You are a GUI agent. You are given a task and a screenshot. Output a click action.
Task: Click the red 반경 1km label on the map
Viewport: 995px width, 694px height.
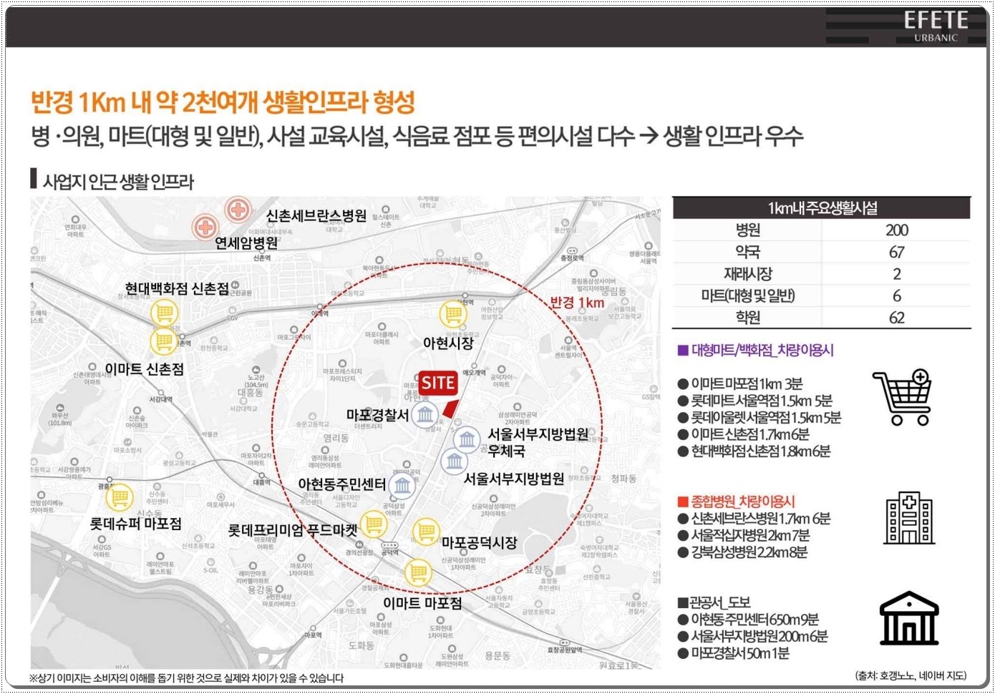click(x=577, y=303)
